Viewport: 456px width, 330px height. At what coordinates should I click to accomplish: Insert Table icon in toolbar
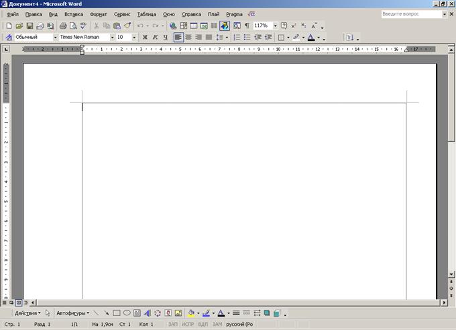pos(194,26)
